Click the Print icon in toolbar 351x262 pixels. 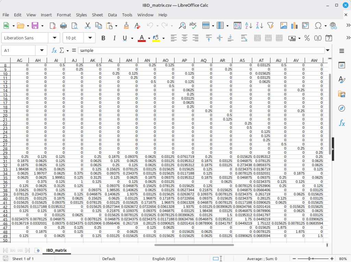pyautogui.click(x=63, y=26)
